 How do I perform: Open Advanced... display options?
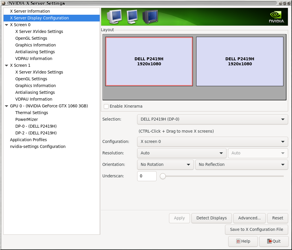click(249, 218)
